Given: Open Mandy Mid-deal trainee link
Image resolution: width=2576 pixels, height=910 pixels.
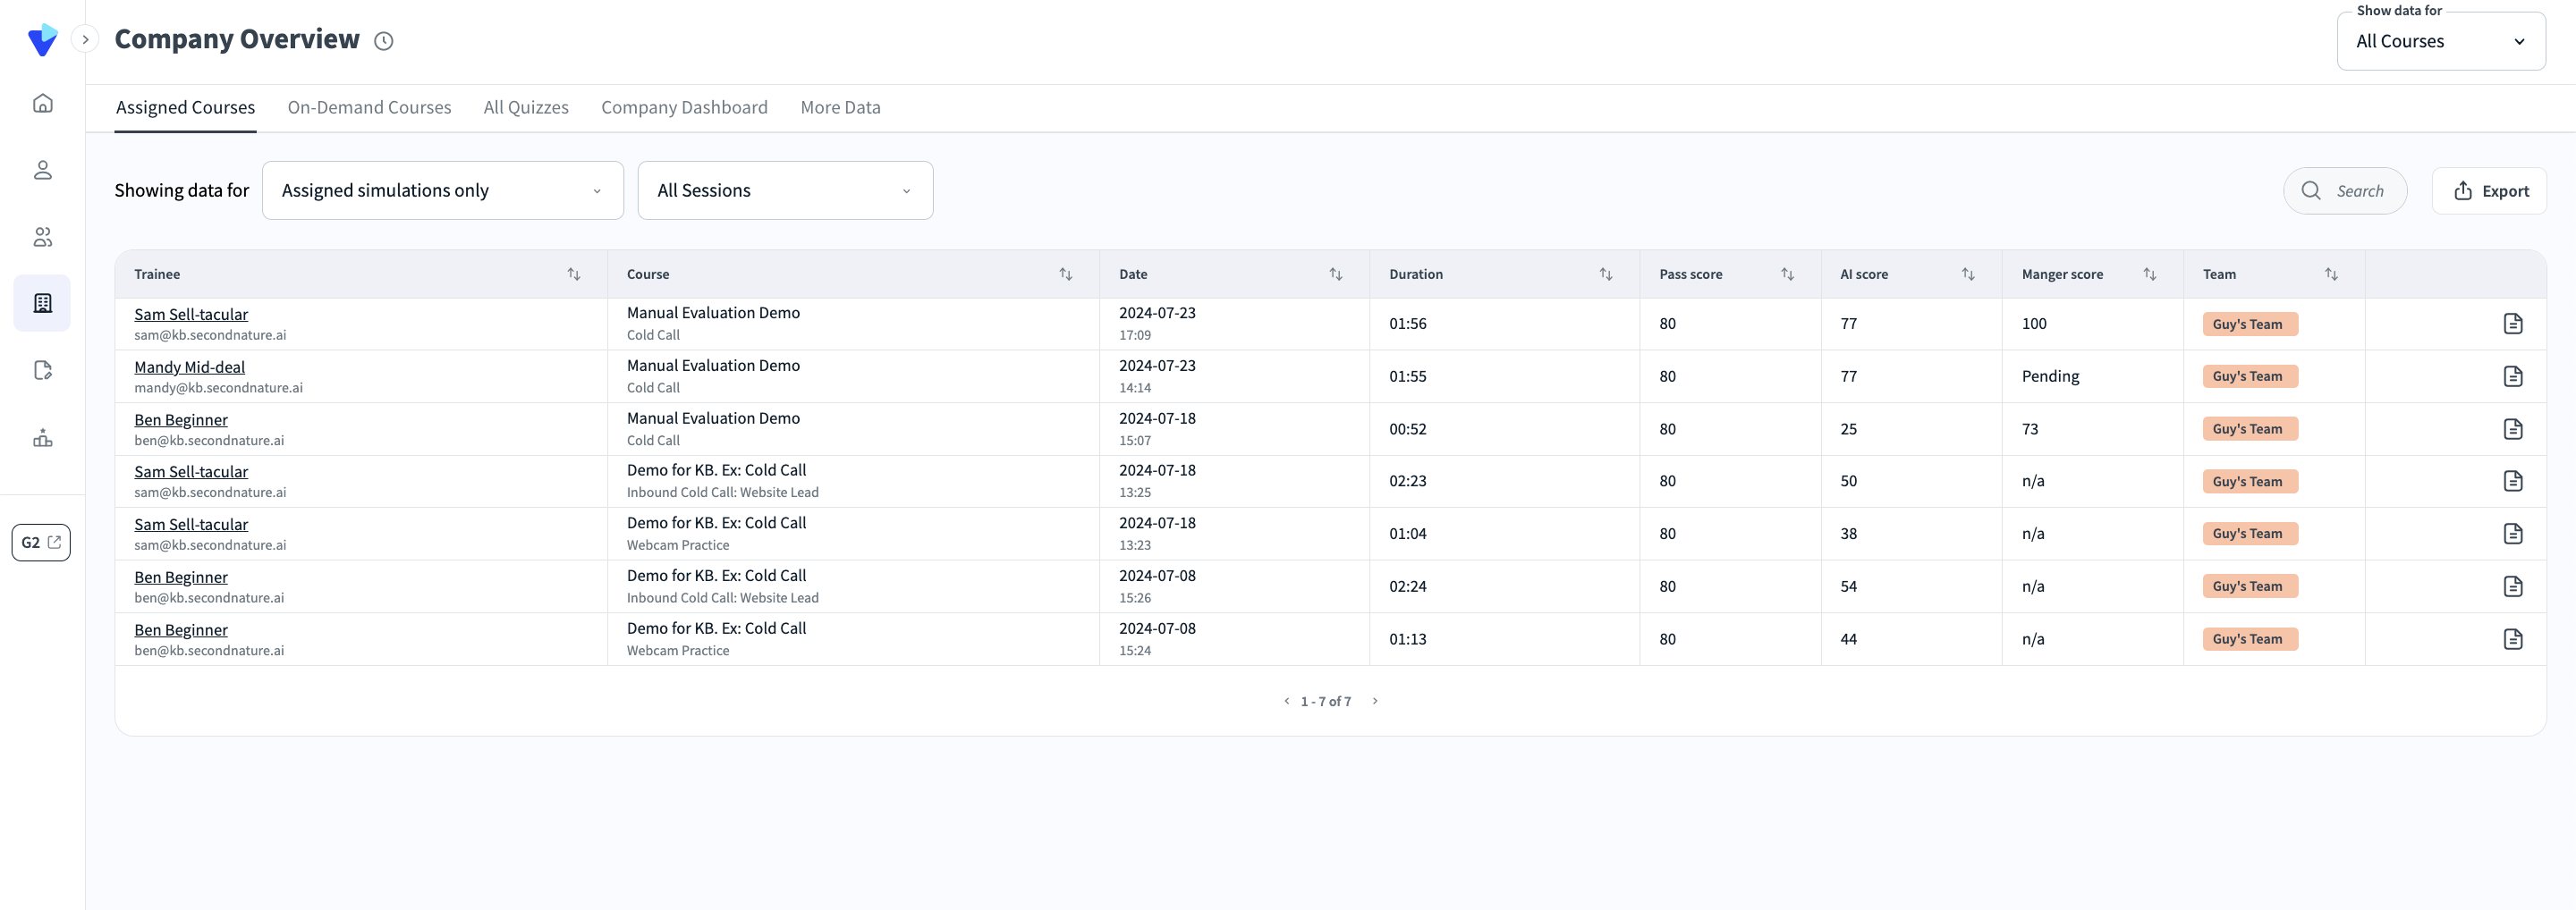Looking at the screenshot, I should click(189, 367).
